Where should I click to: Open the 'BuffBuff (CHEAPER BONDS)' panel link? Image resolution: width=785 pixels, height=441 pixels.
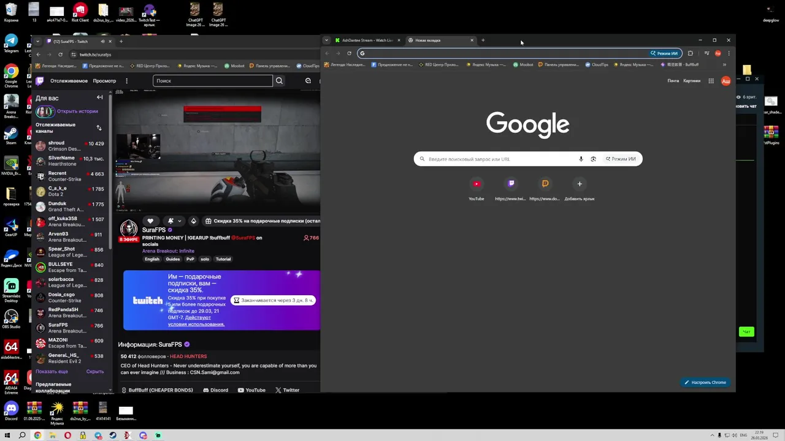156,390
